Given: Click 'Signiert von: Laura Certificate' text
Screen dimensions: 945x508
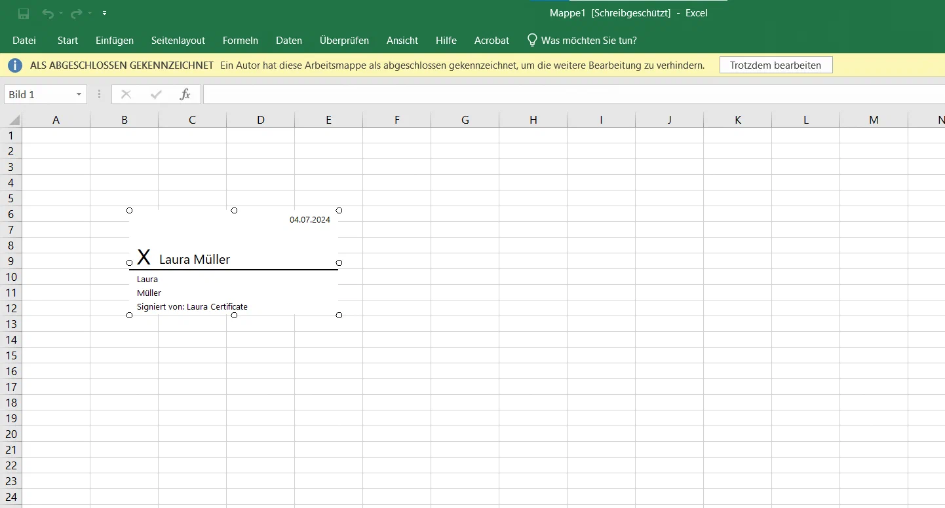Looking at the screenshot, I should click(x=192, y=306).
